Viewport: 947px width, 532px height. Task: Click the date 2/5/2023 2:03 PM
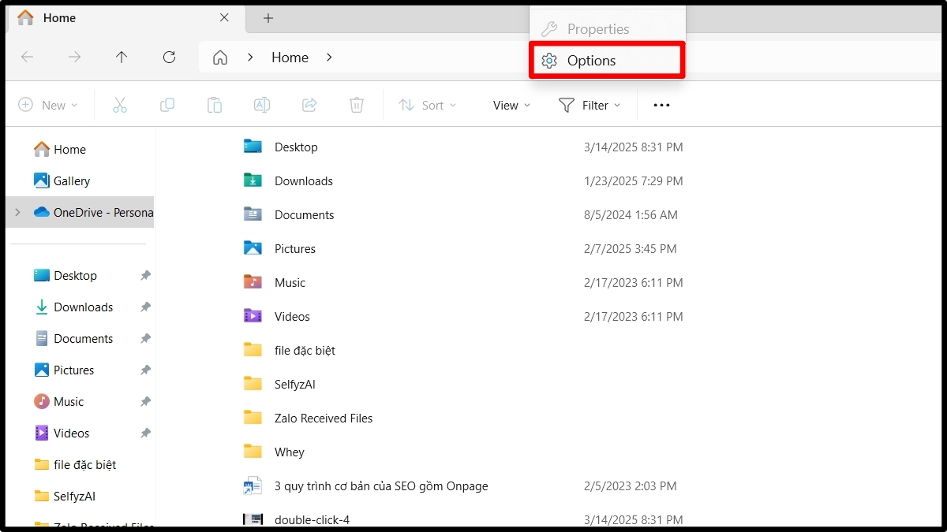coord(630,486)
